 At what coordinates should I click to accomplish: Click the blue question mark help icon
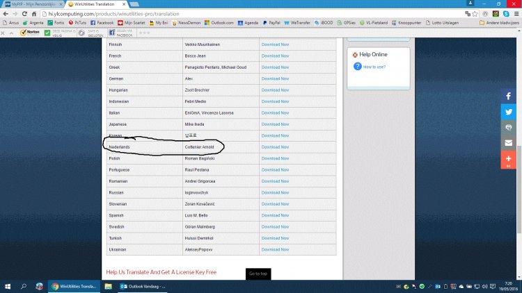pos(357,67)
